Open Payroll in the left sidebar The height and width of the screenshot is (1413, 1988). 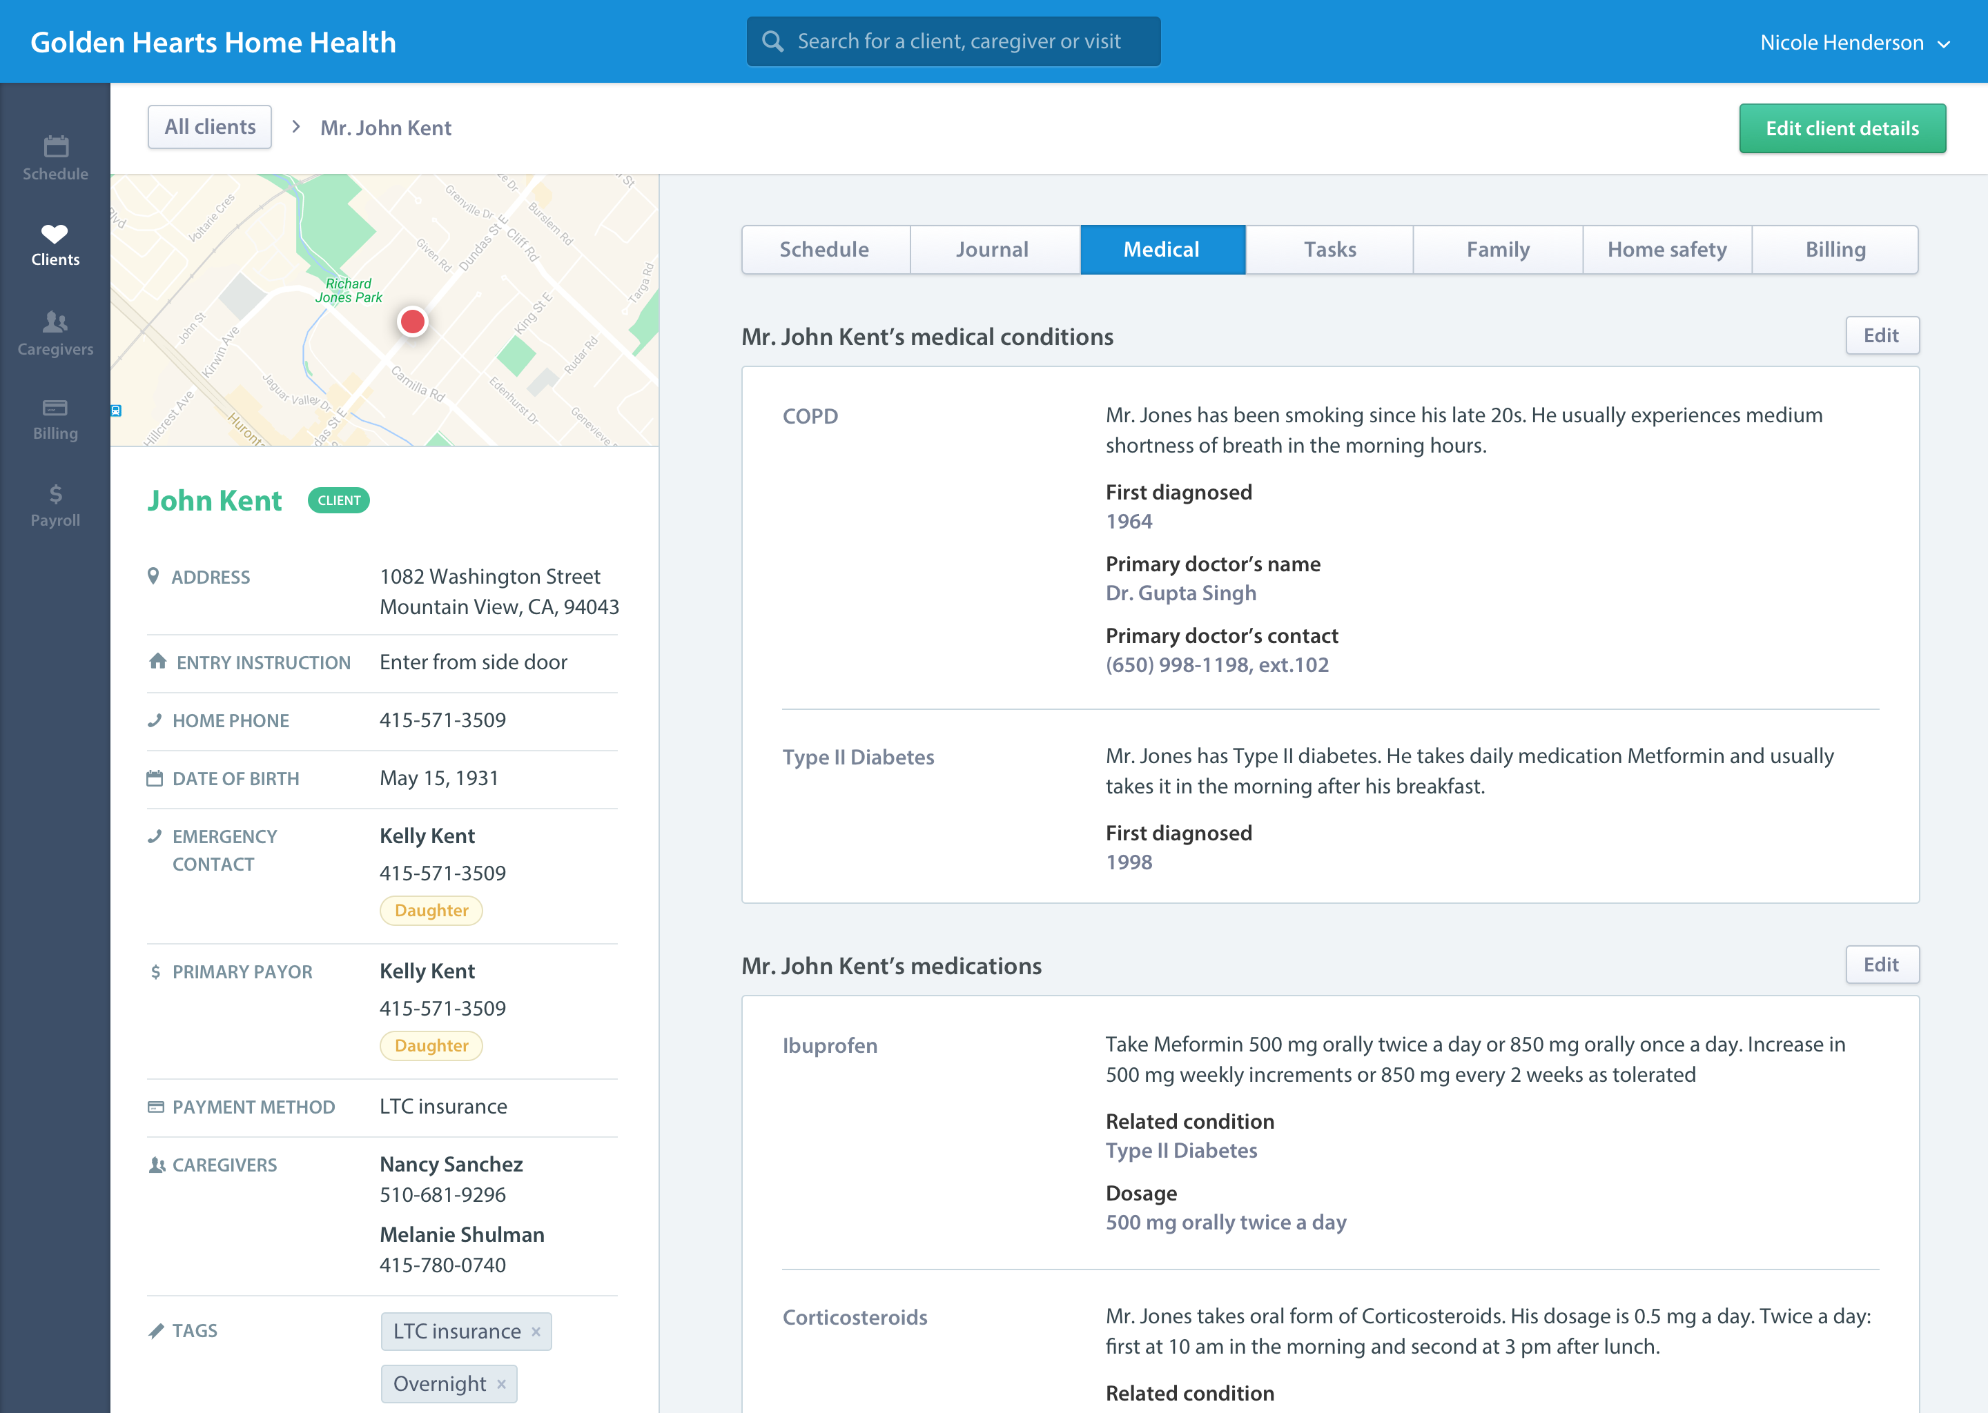(55, 506)
